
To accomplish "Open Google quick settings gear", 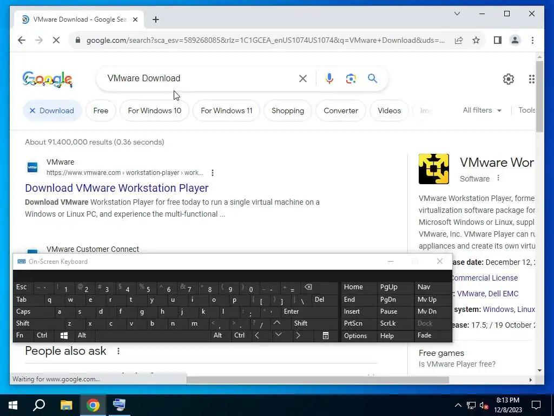I will (508, 79).
